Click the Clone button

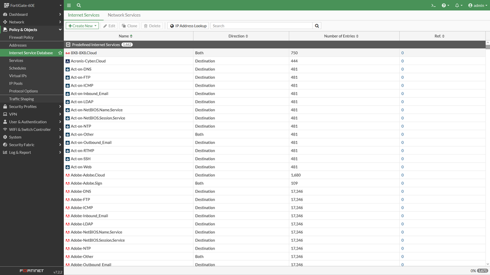pyautogui.click(x=129, y=26)
